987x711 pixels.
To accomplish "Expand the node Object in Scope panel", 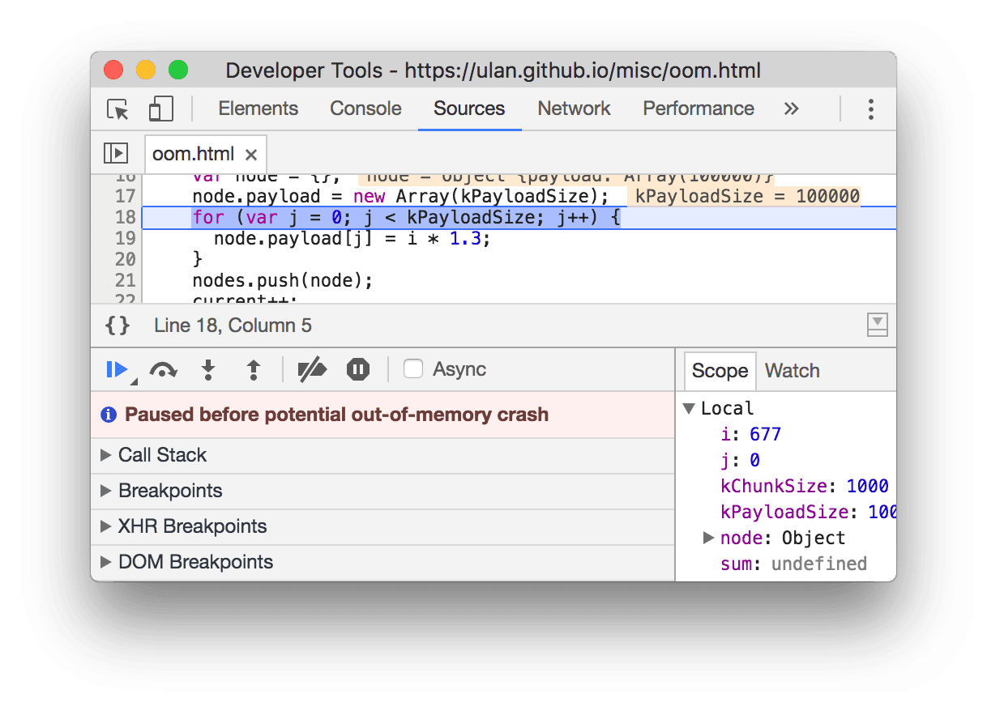I will tap(708, 537).
